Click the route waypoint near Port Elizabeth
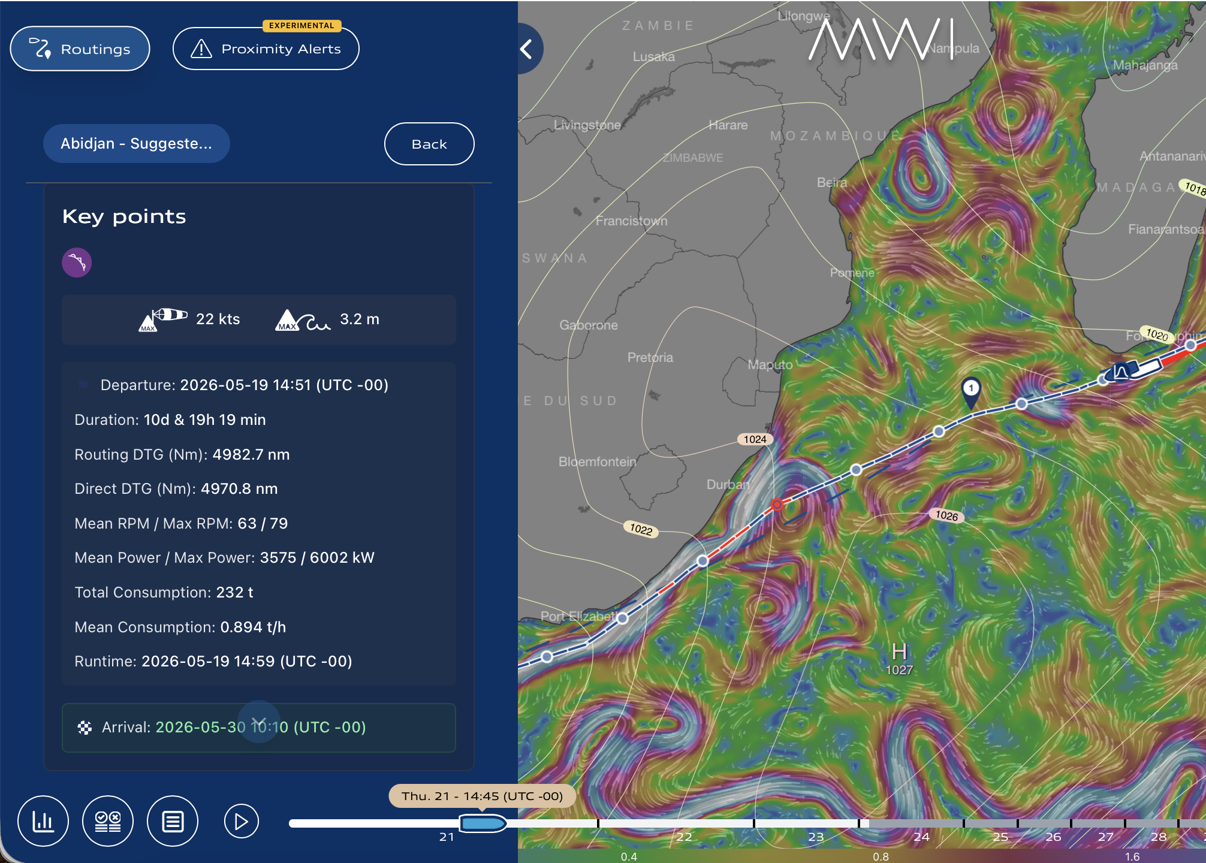 coord(623,618)
